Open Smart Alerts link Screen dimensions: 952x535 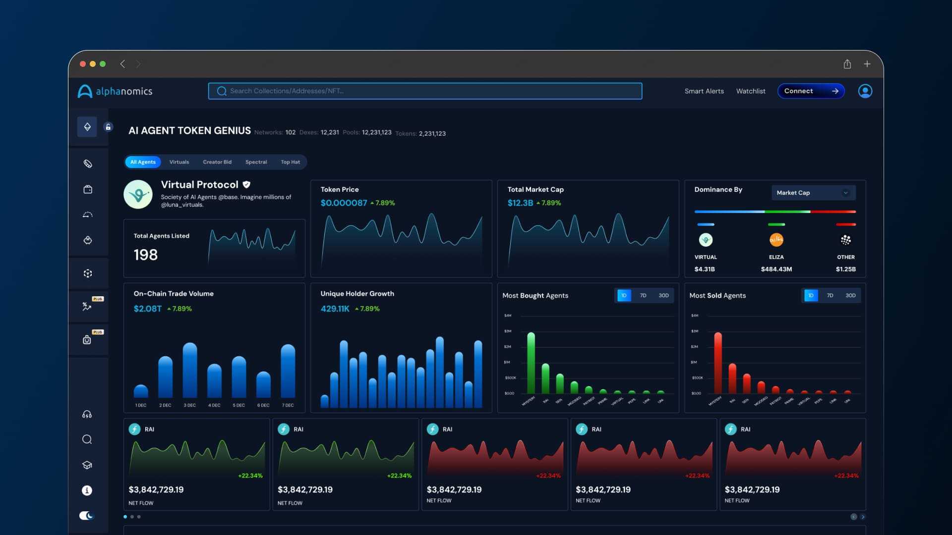click(x=704, y=91)
